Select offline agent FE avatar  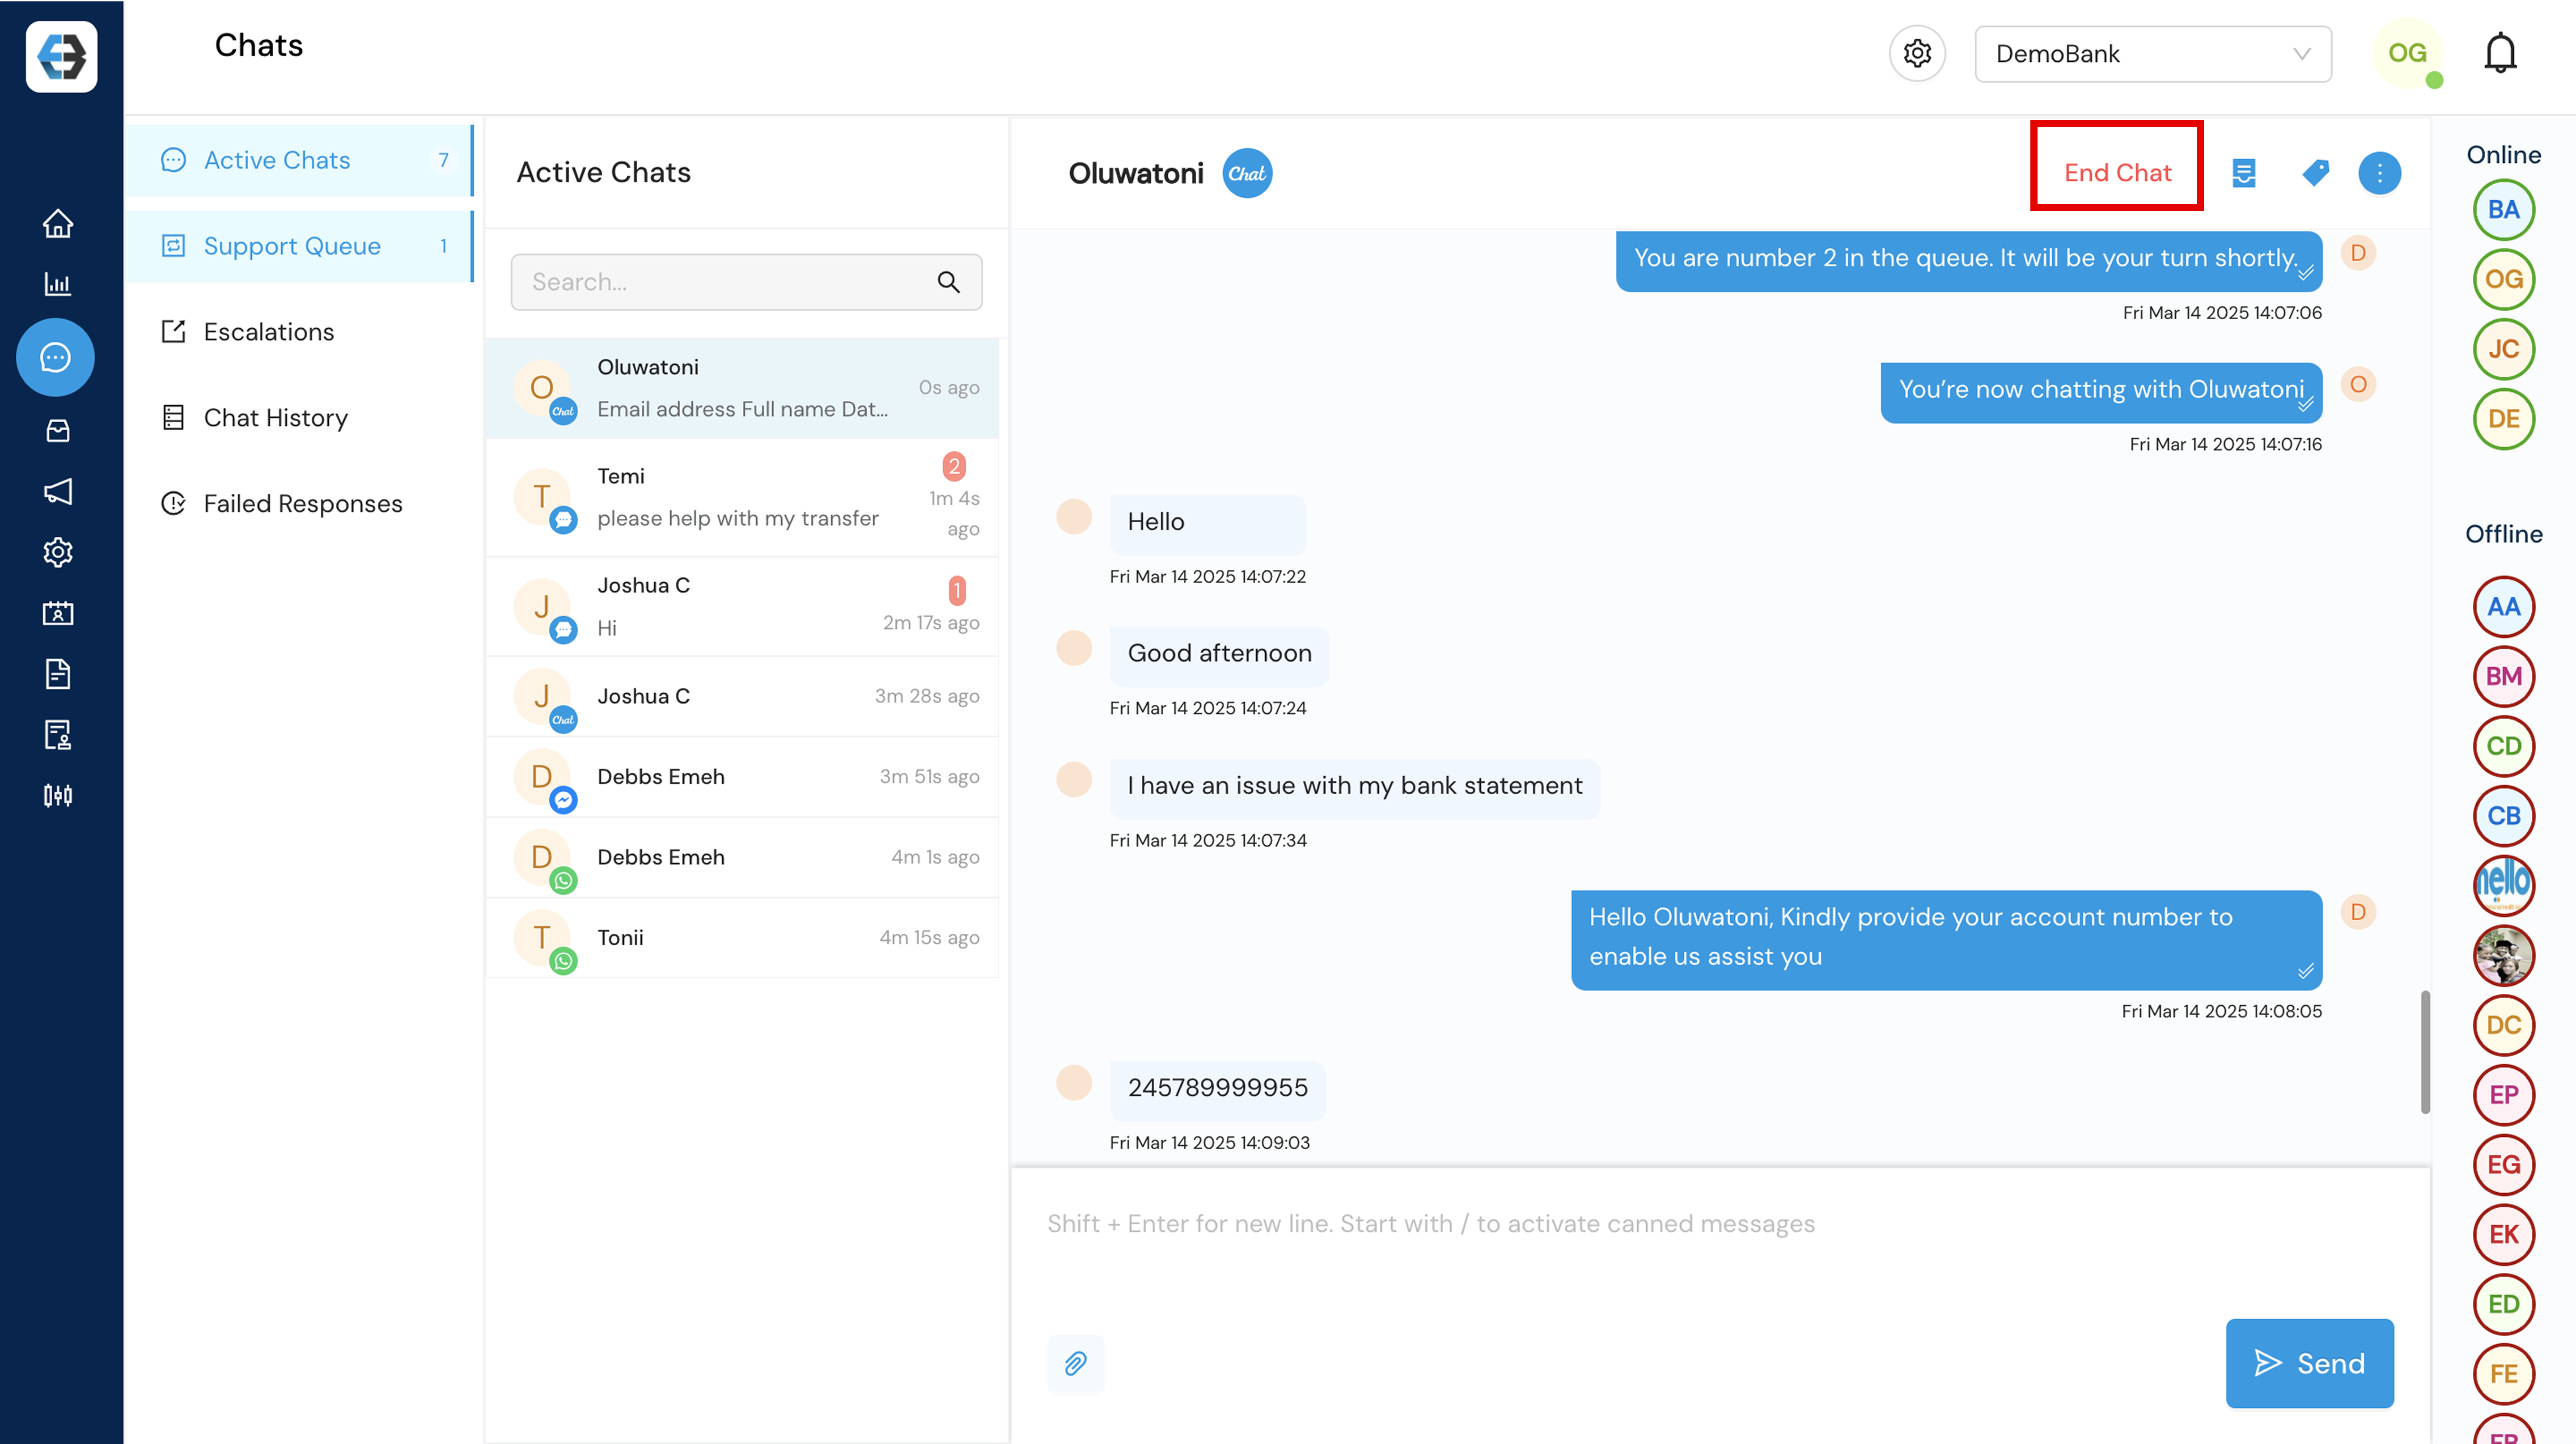(x=2503, y=1374)
